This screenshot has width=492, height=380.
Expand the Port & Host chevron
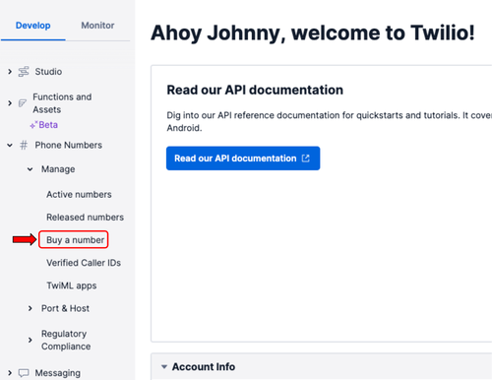coord(31,308)
